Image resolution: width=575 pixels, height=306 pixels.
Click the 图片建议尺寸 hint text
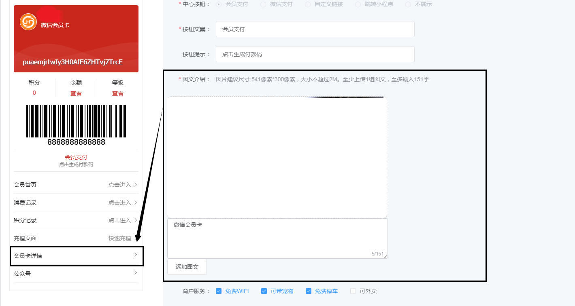[322, 79]
